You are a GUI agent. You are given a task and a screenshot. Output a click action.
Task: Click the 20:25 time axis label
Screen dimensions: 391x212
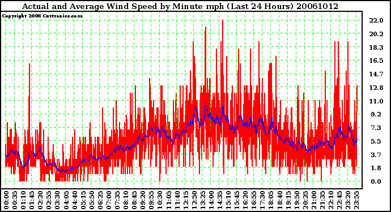[305, 200]
